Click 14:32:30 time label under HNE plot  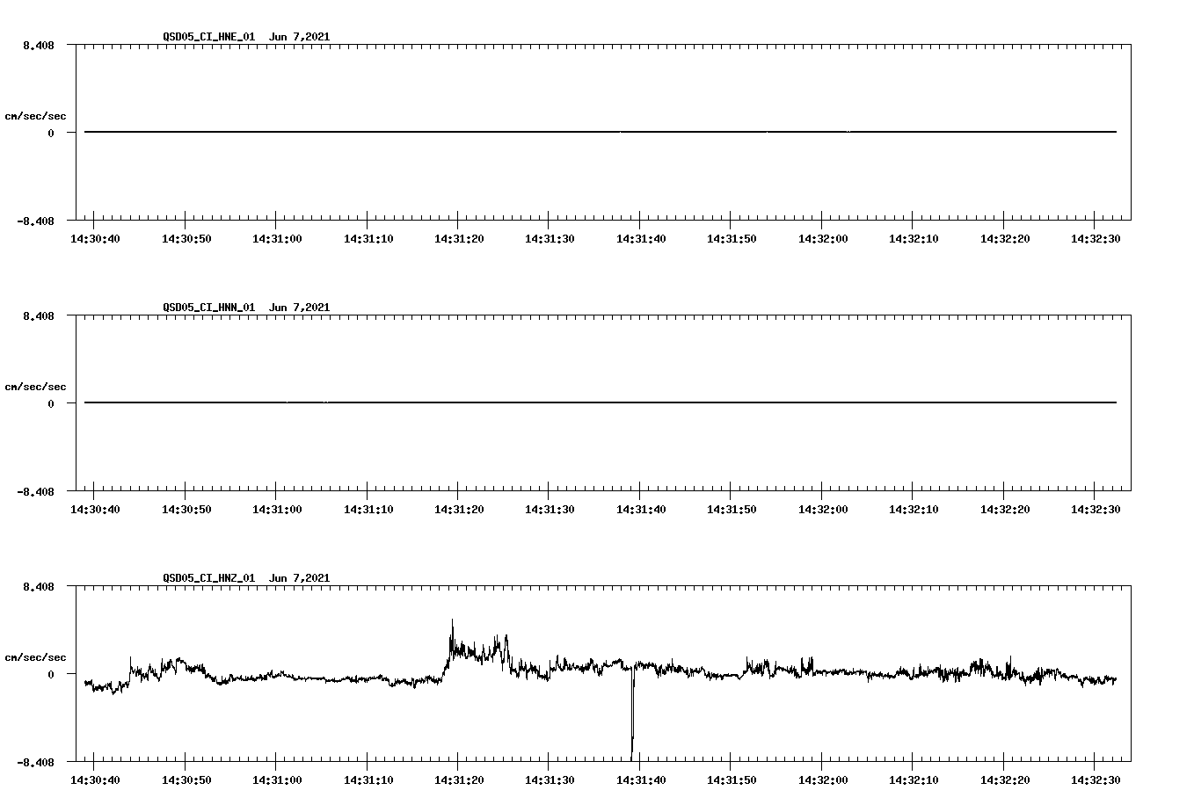tap(1096, 238)
